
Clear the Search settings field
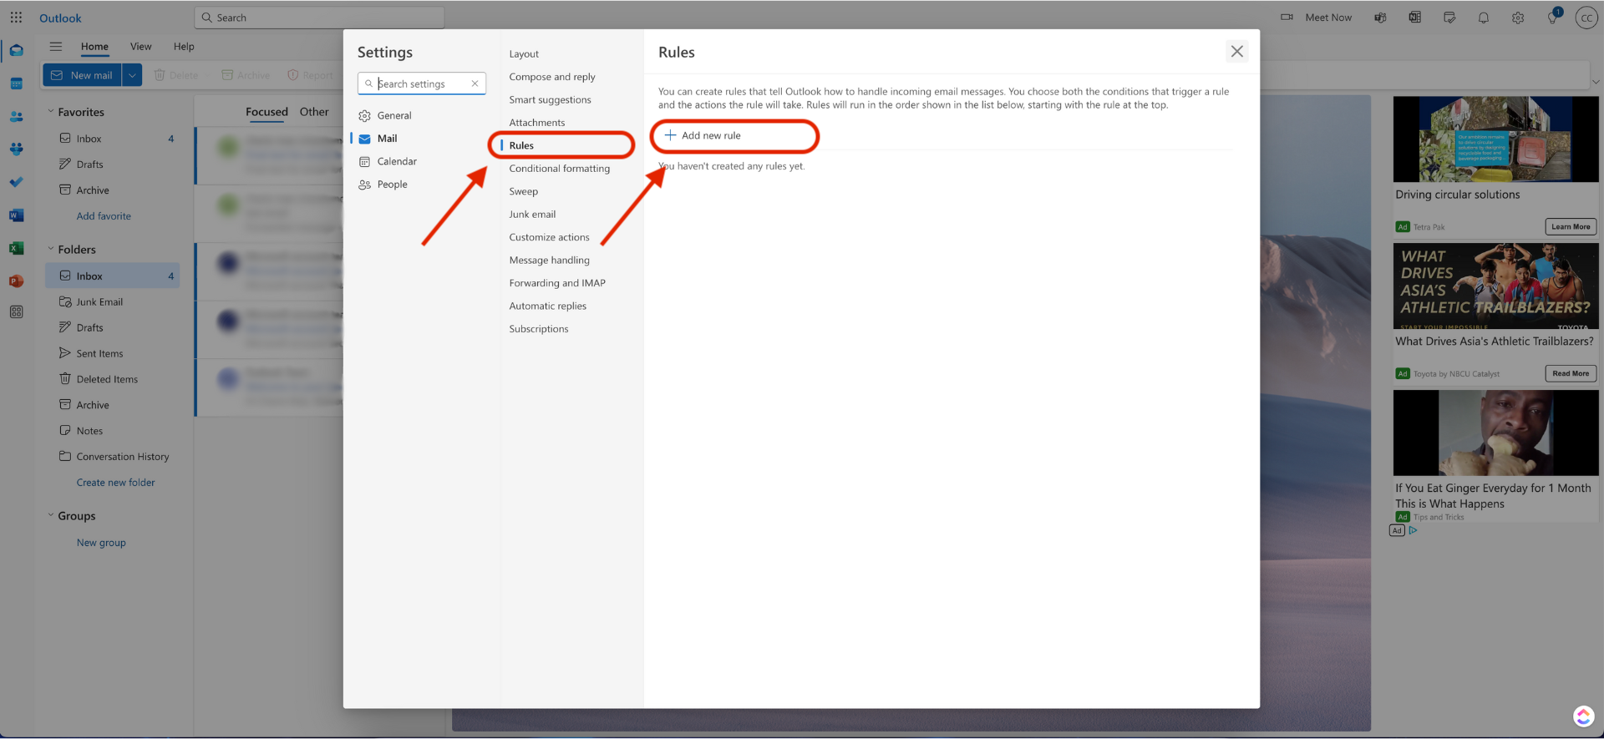click(x=475, y=84)
